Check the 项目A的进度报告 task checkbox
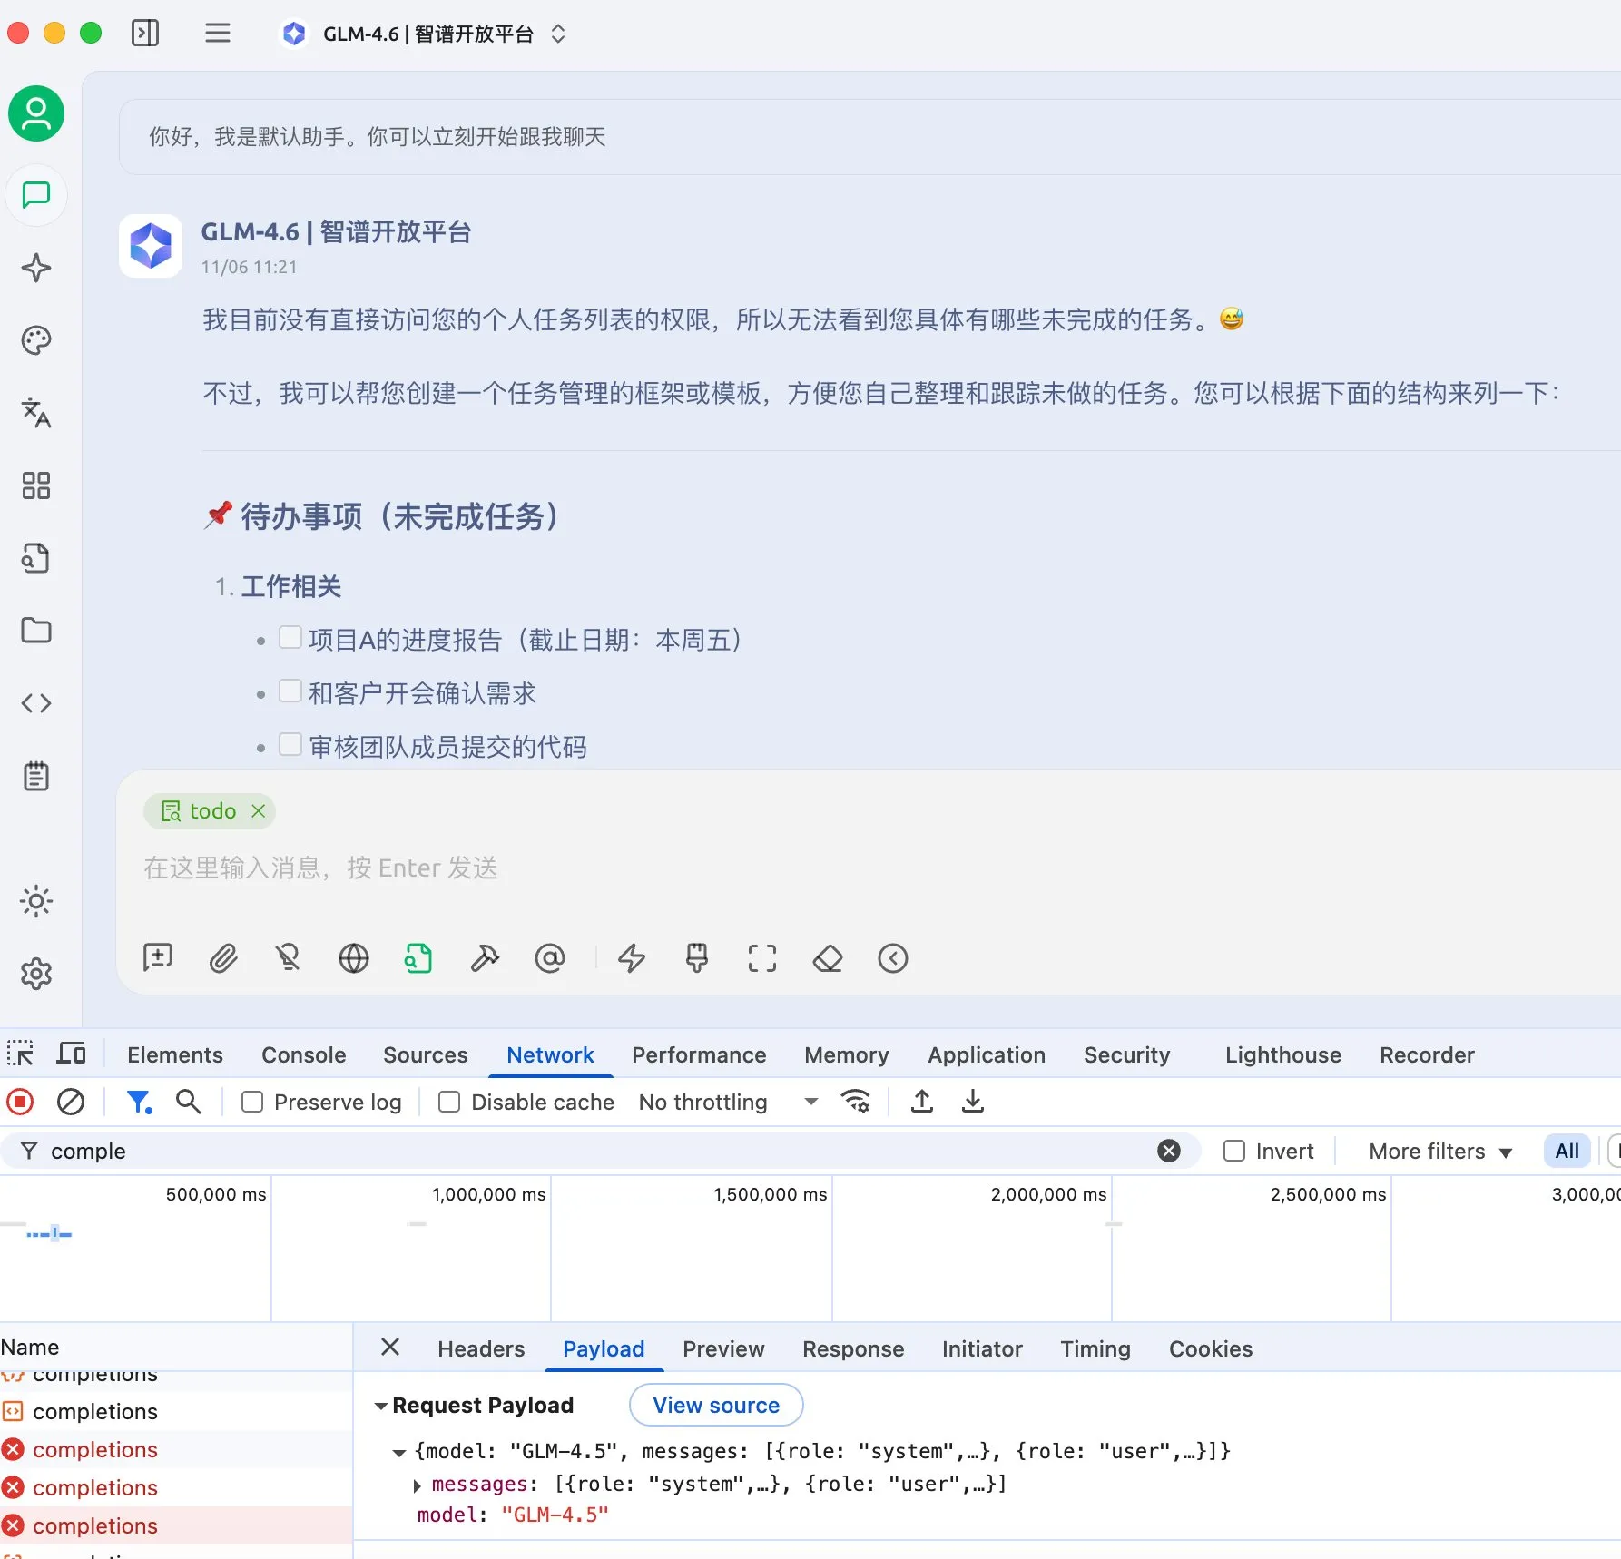The height and width of the screenshot is (1559, 1621). [x=290, y=637]
